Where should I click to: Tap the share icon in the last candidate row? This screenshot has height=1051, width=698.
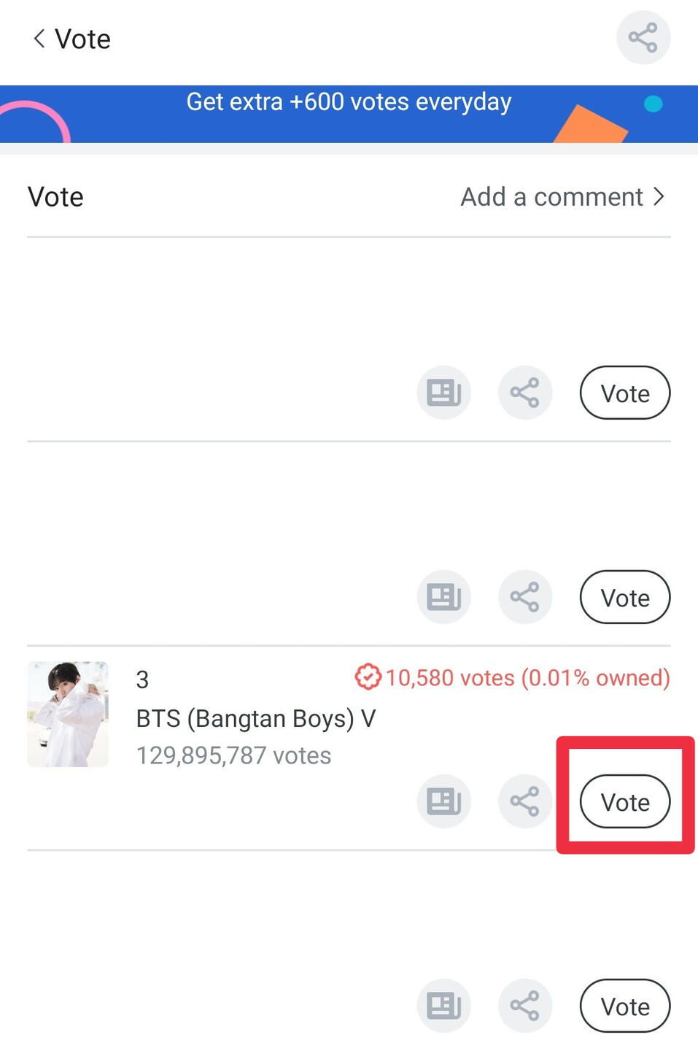tap(524, 1006)
